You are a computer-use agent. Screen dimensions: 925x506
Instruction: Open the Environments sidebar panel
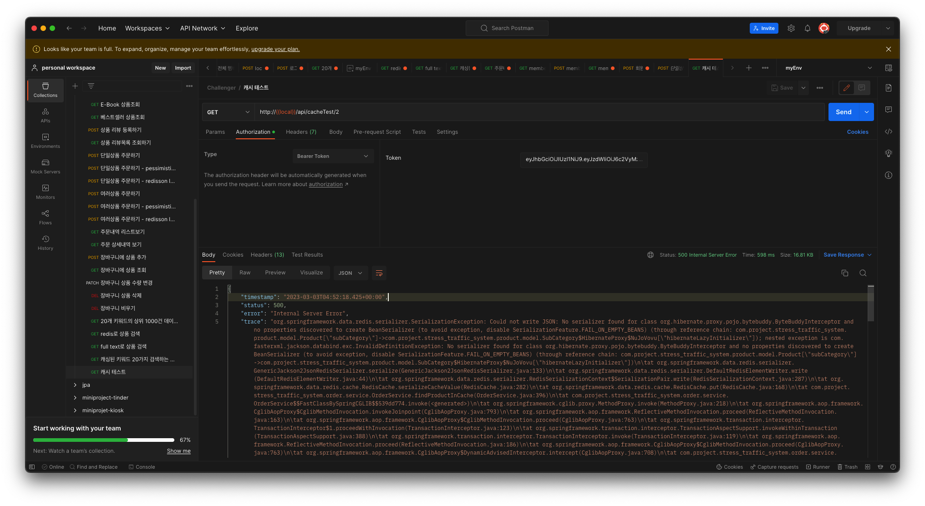(46, 140)
